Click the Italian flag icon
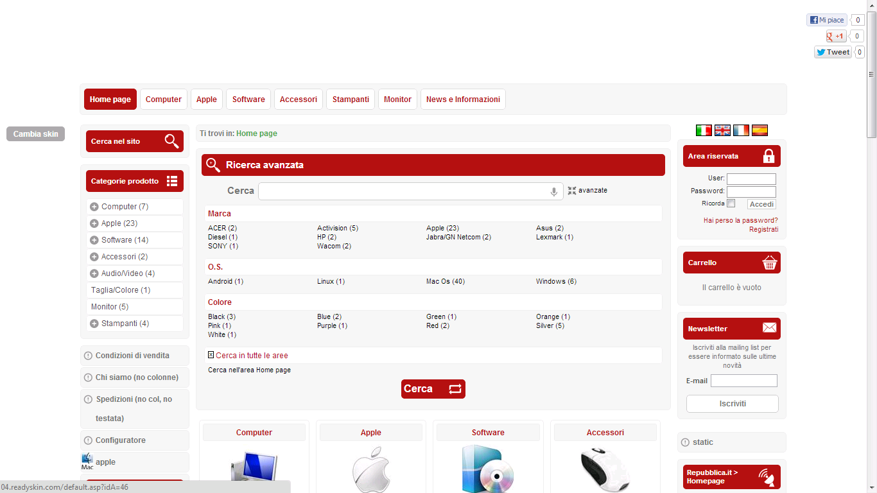 [x=704, y=130]
